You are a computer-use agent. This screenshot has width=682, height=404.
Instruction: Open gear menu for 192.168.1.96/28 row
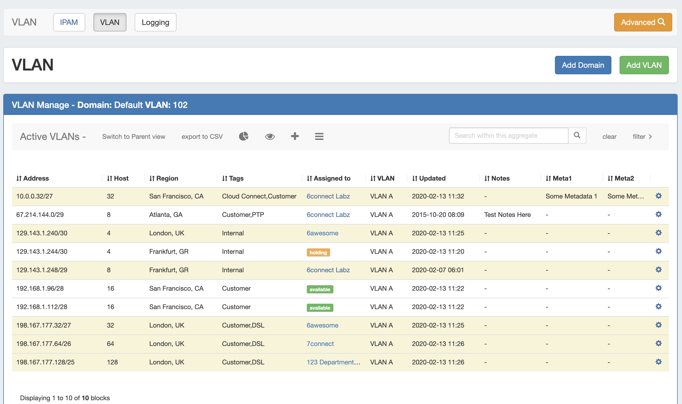click(x=658, y=288)
